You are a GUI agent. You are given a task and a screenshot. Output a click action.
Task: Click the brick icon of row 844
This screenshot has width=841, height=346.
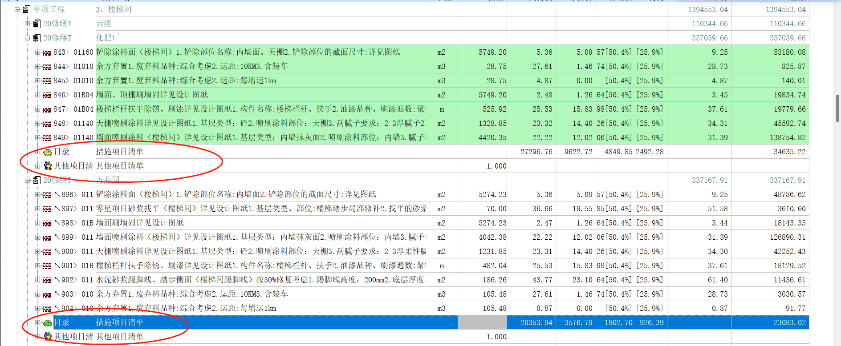[x=47, y=67]
